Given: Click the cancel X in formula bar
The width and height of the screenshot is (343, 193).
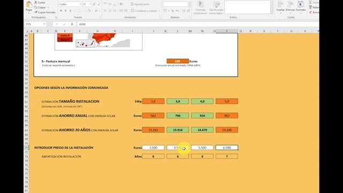Looking at the screenshot, I should [57, 24].
